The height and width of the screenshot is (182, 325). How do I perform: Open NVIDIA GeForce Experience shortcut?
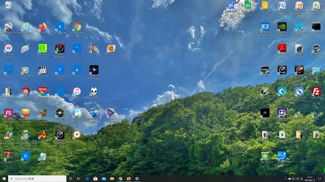click(x=282, y=27)
